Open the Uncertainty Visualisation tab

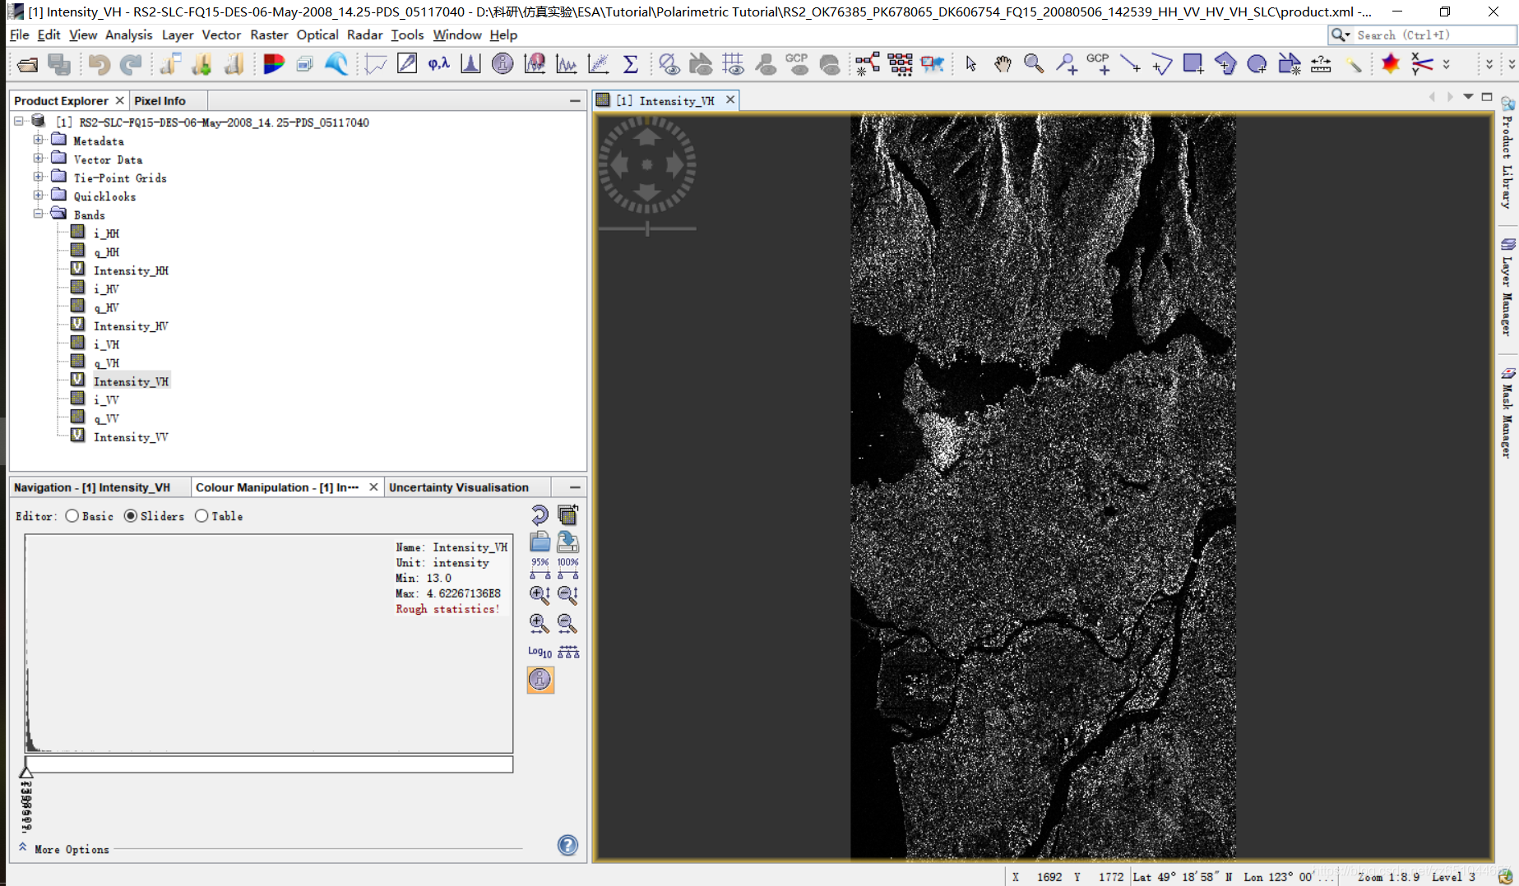tap(458, 487)
